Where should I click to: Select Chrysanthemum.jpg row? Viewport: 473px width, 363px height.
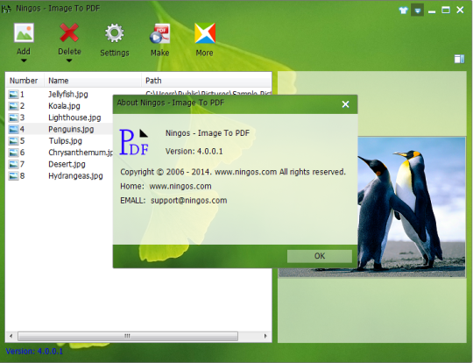[x=81, y=153]
